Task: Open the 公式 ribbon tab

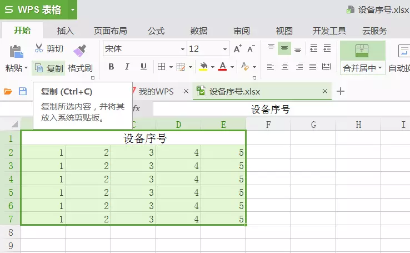Action: tap(156, 31)
